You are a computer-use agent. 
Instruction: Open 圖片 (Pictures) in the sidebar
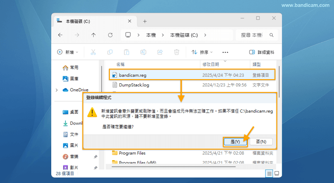[x=70, y=145]
